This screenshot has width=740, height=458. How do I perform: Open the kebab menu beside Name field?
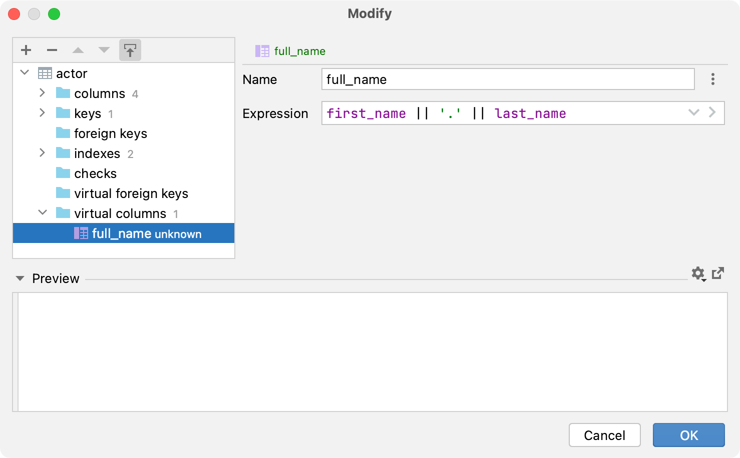pos(712,79)
